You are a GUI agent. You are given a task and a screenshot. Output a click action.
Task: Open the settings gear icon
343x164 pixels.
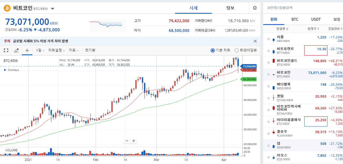pyautogui.click(x=255, y=8)
